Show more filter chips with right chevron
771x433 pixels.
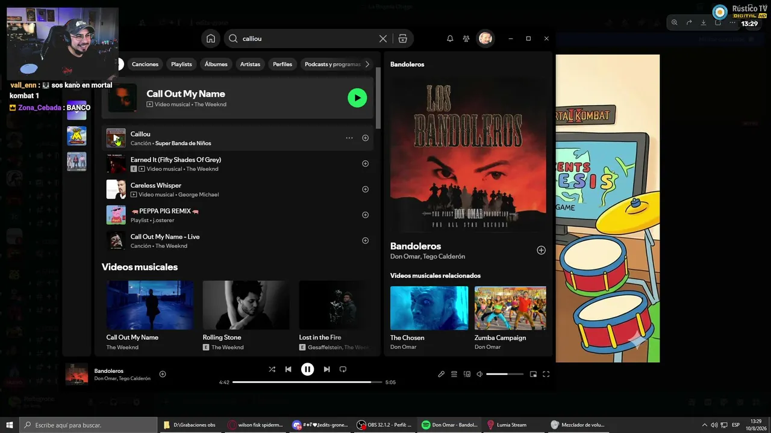[367, 64]
